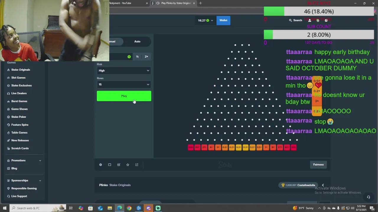The image size is (378, 212).
Task: Click the weather 91°F Sunny widget
Action: (x=303, y=208)
